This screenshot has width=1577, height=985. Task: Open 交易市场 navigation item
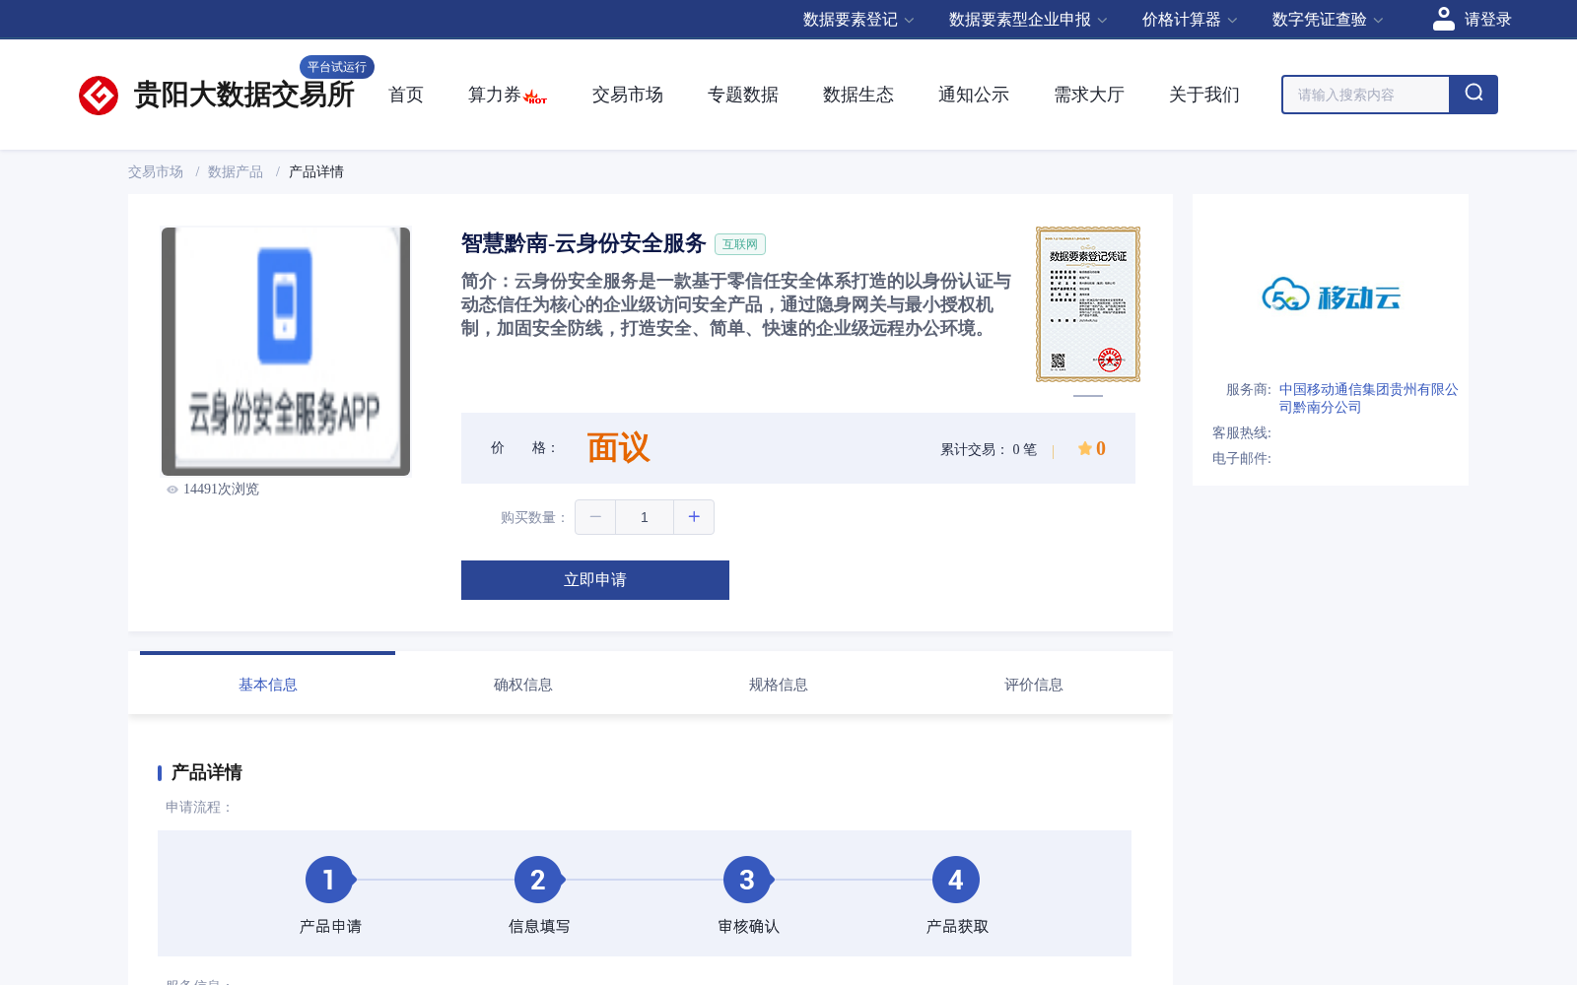point(628,95)
